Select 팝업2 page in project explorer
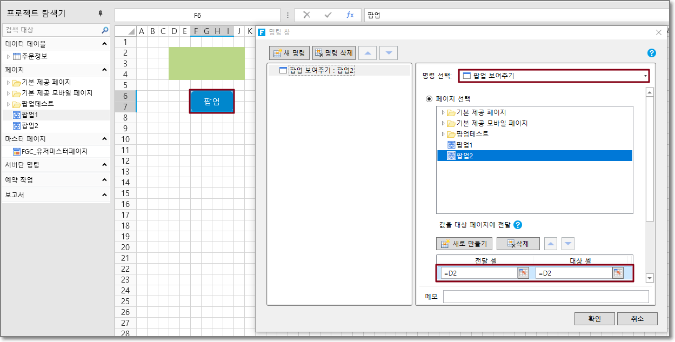 click(29, 125)
